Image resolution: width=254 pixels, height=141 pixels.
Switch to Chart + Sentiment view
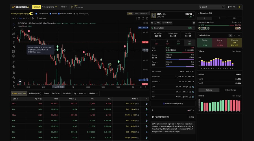point(140,14)
